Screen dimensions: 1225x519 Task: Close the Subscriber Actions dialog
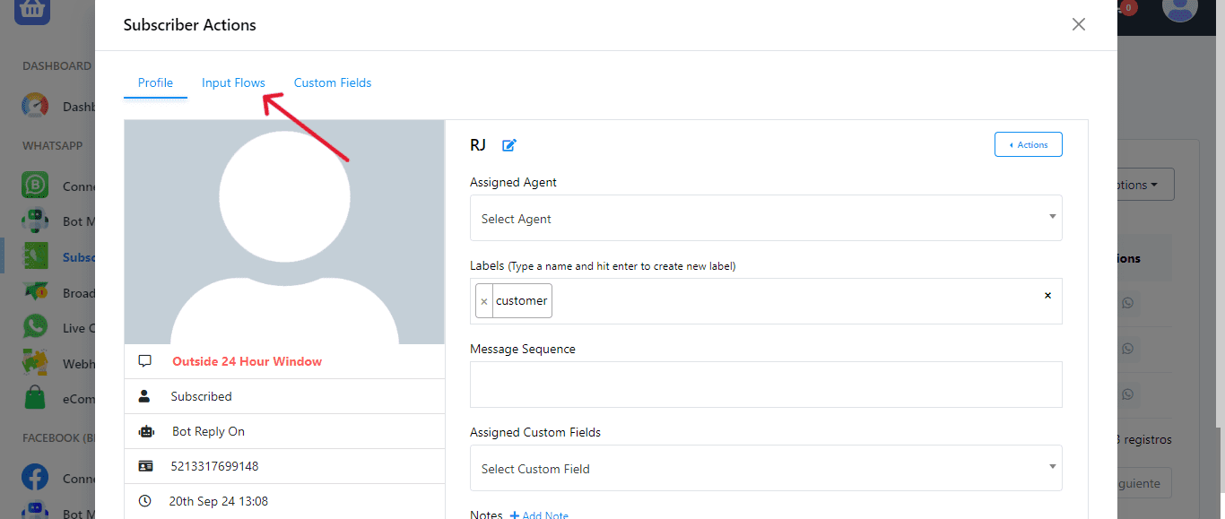(1079, 24)
